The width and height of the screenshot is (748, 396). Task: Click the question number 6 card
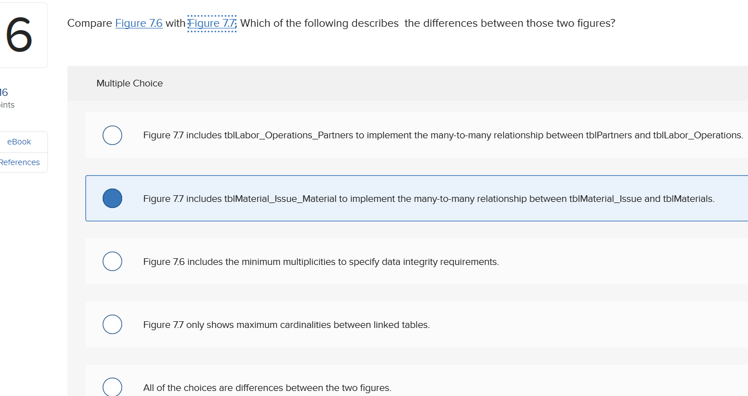pos(20,35)
